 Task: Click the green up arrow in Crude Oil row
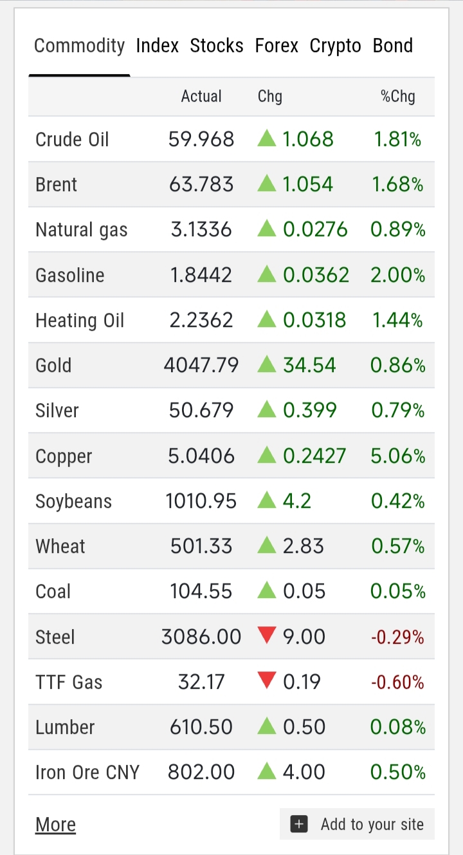click(267, 138)
